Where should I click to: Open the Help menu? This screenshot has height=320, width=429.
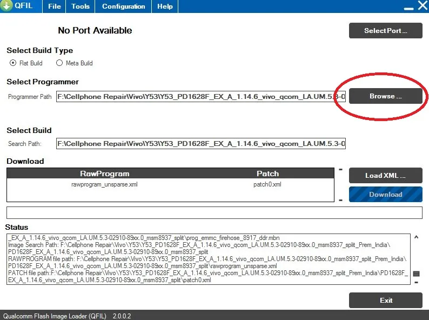(x=165, y=6)
